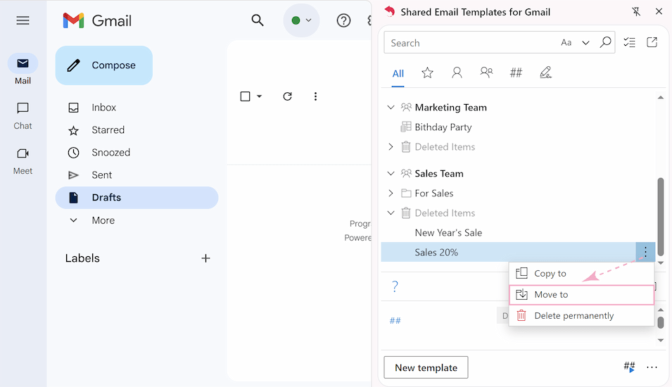Tick the select all messages checkbox
This screenshot has height=387, width=672.
point(245,96)
